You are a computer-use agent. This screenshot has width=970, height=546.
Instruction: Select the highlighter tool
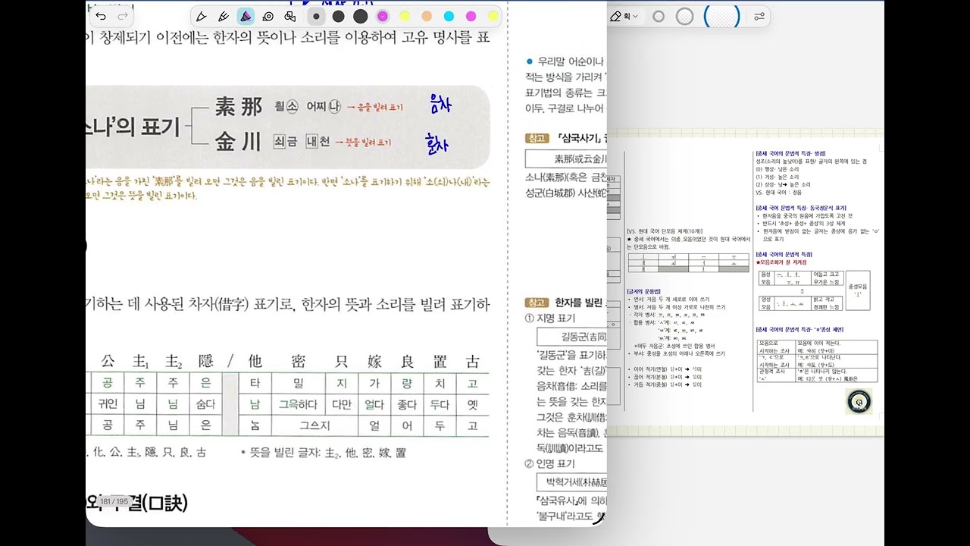(246, 16)
